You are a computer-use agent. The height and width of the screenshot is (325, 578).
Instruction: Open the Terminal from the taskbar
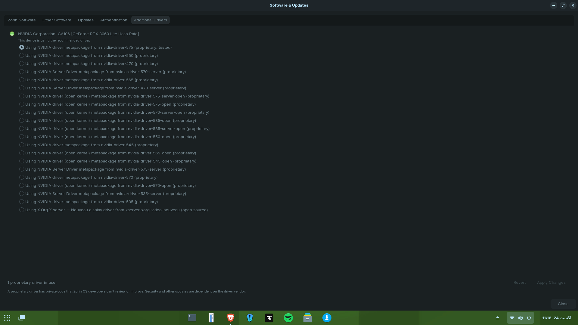(192, 318)
